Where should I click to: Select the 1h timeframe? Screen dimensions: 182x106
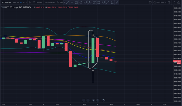tap(18, 3)
